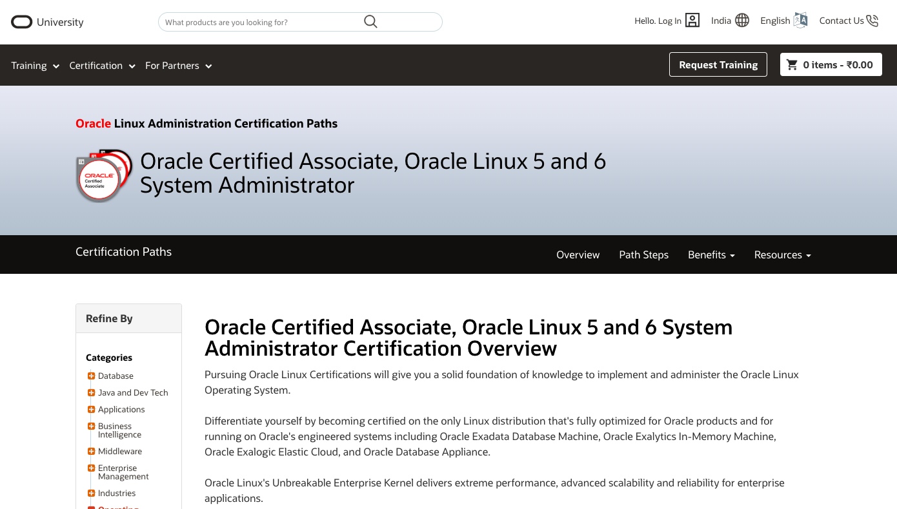Click the language translate icon
The image size is (897, 509).
801,21
